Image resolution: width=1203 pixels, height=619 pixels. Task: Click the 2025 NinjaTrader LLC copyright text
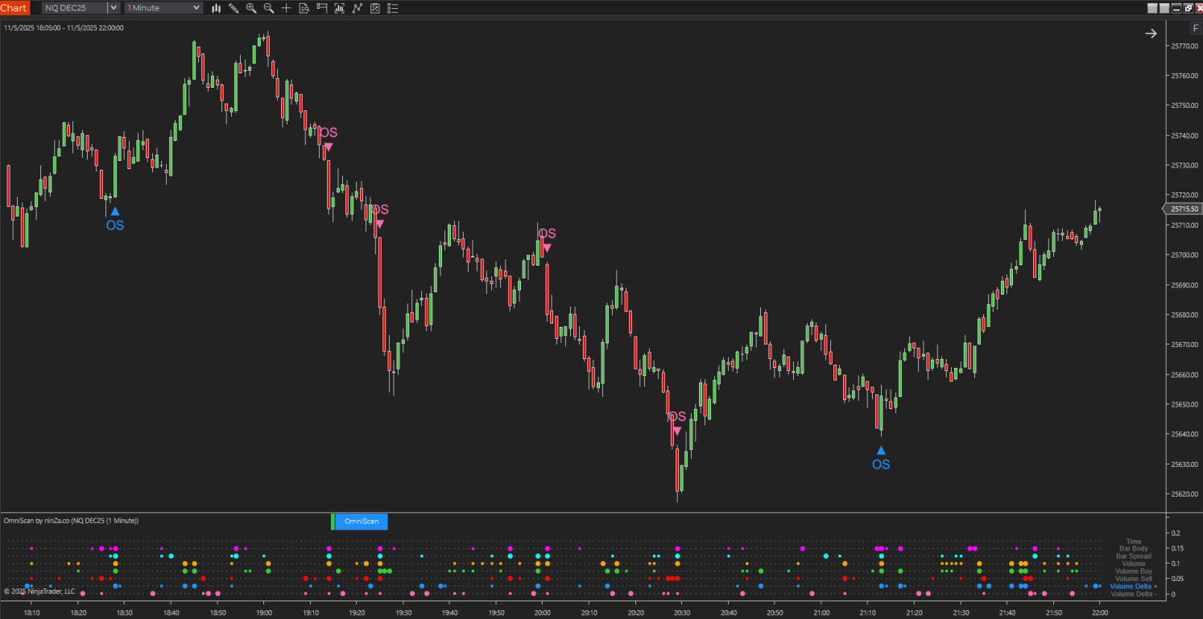click(39, 590)
